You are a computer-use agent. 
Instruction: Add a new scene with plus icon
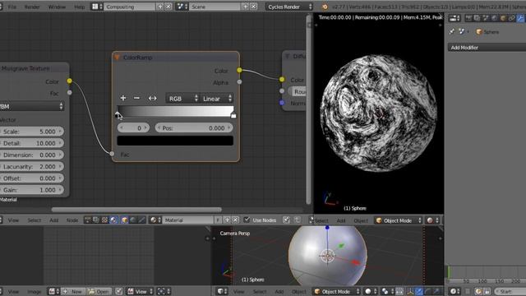[x=246, y=7]
